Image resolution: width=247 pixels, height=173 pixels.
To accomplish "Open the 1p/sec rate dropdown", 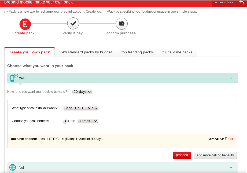I will click(88, 121).
